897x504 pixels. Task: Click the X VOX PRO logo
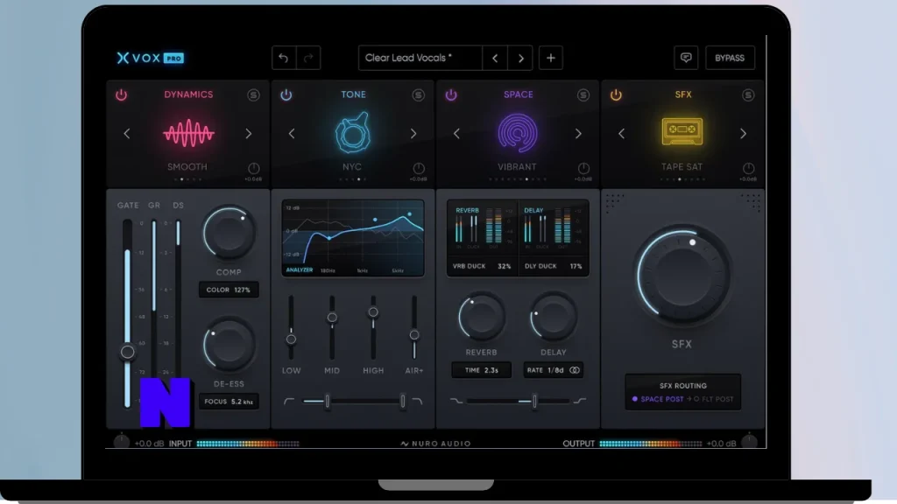150,58
